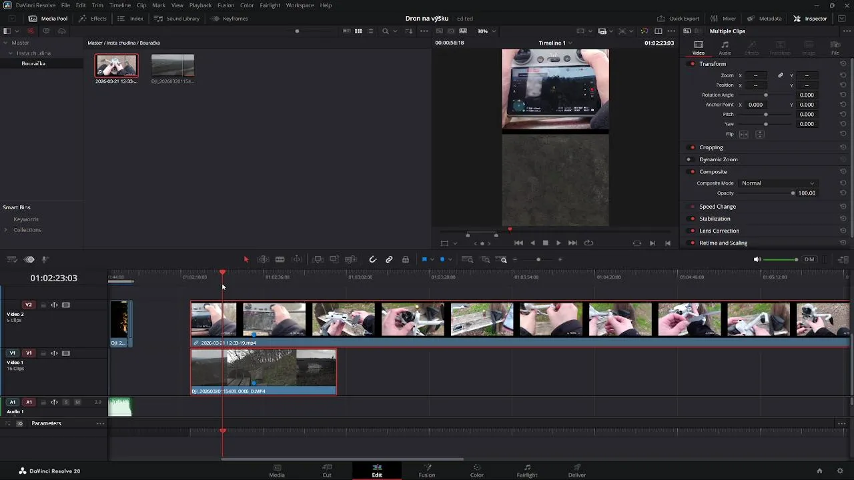
Task: Add a blue marker on timeline
Action: pos(442,259)
